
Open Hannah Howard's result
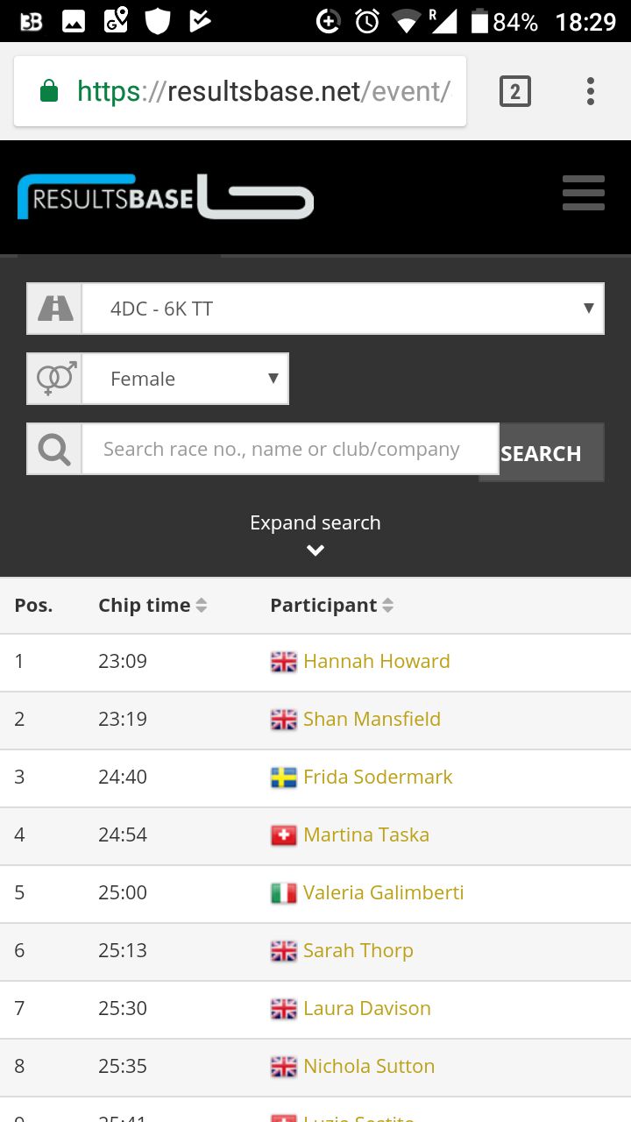[377, 661]
